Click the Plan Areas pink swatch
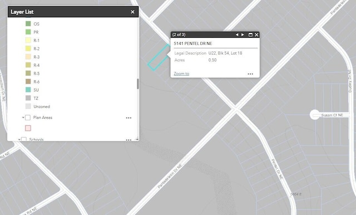The width and height of the screenshot is (356, 215). pyautogui.click(x=28, y=128)
